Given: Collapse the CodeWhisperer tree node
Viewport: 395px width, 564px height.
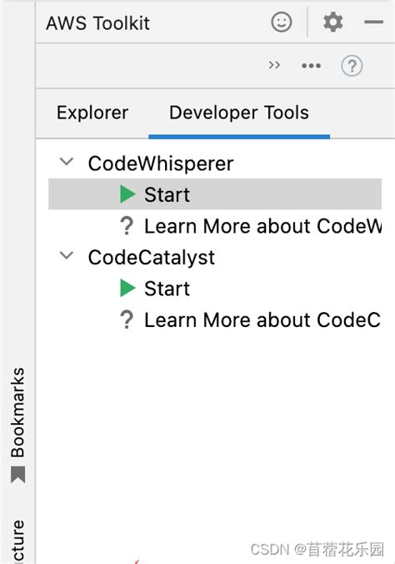Looking at the screenshot, I should click(67, 161).
